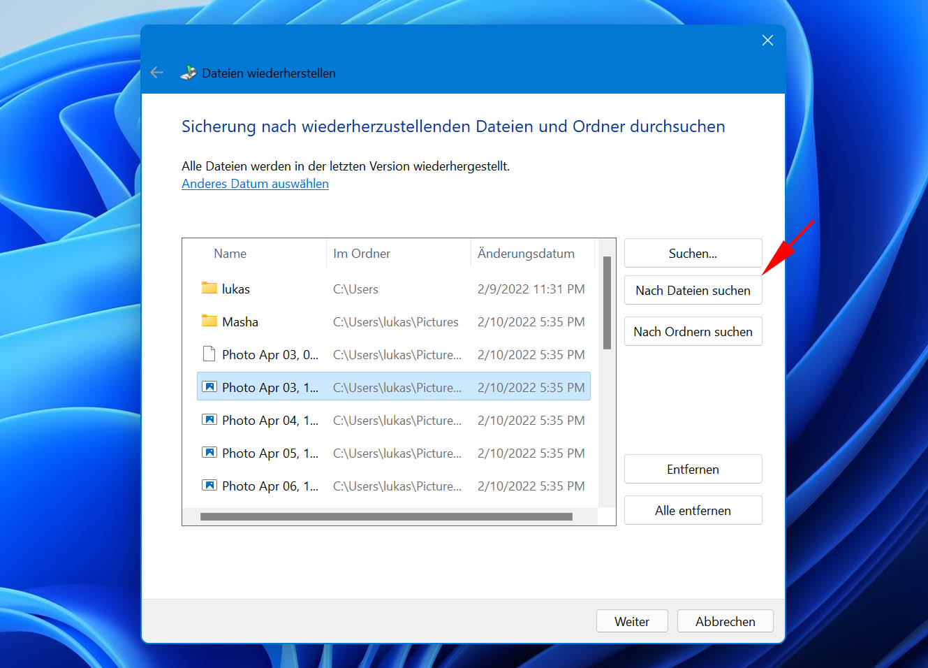Click the blank file icon of Photo Apr 03, 0...
The image size is (928, 668).
209,354
